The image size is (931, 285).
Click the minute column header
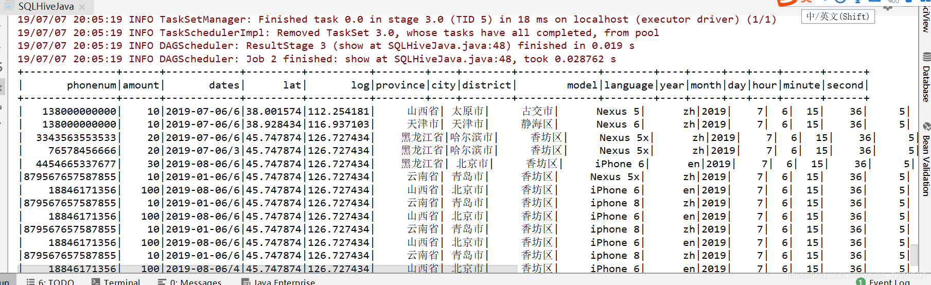pos(802,85)
